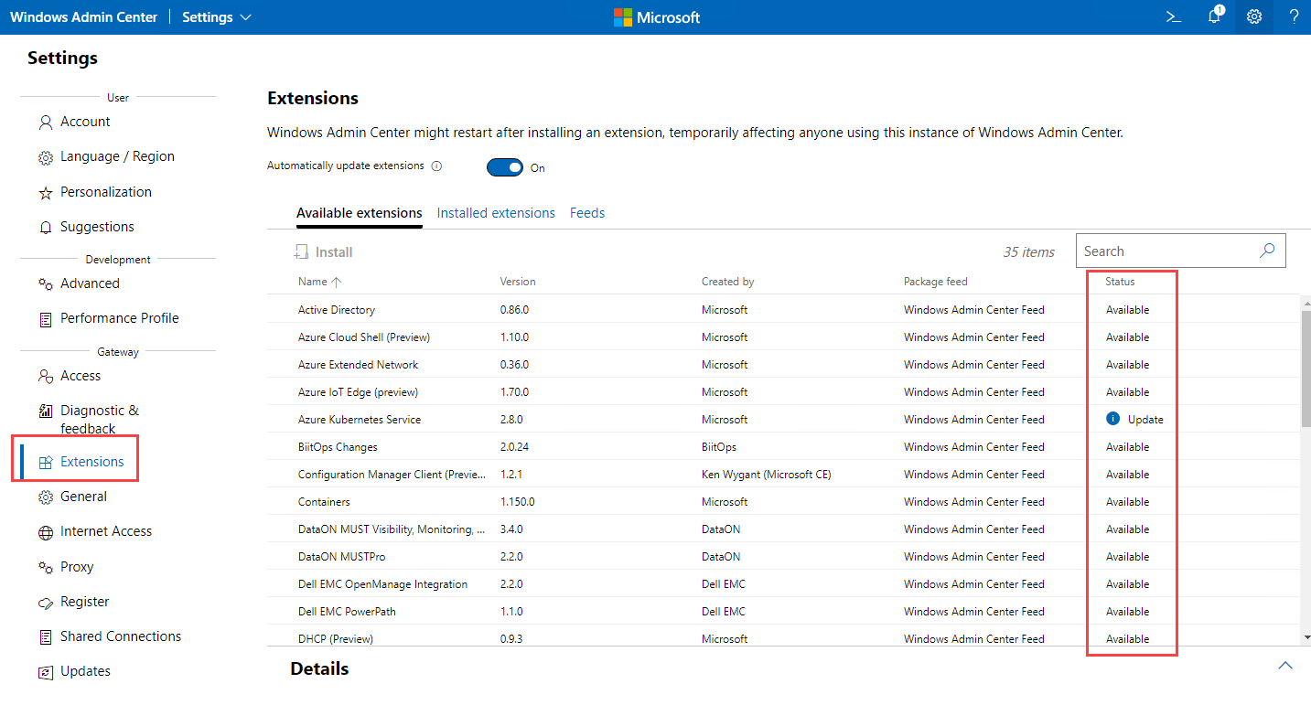Click the Access people icon
Image resolution: width=1311 pixels, height=716 pixels.
tap(45, 377)
